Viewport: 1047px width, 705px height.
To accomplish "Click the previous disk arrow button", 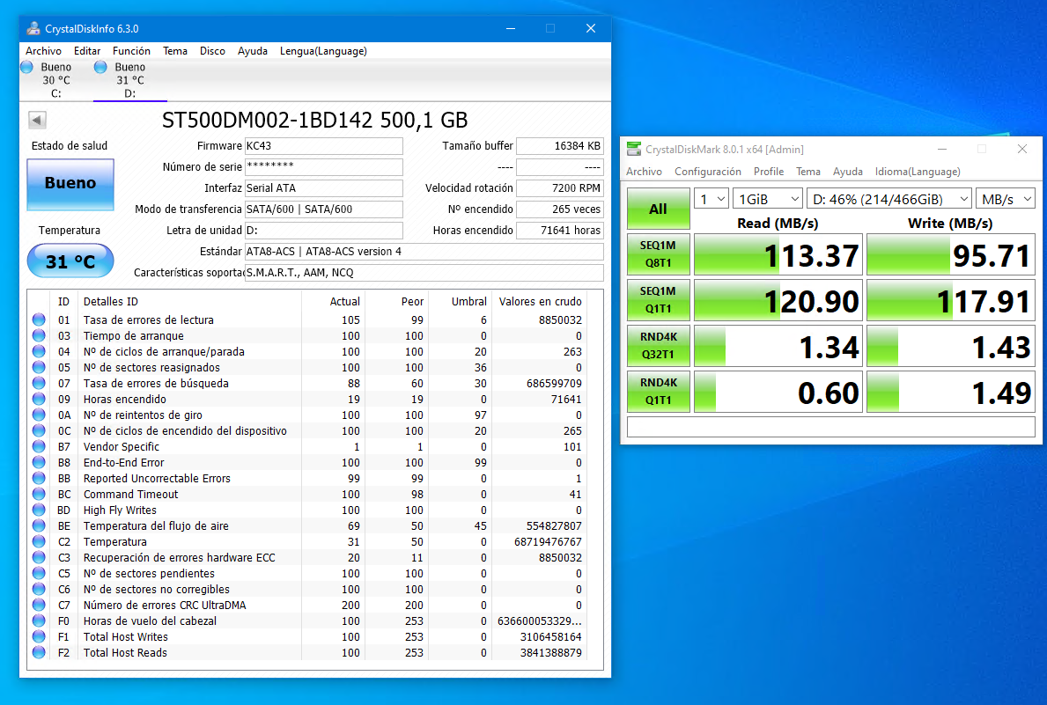I will pos(37,120).
